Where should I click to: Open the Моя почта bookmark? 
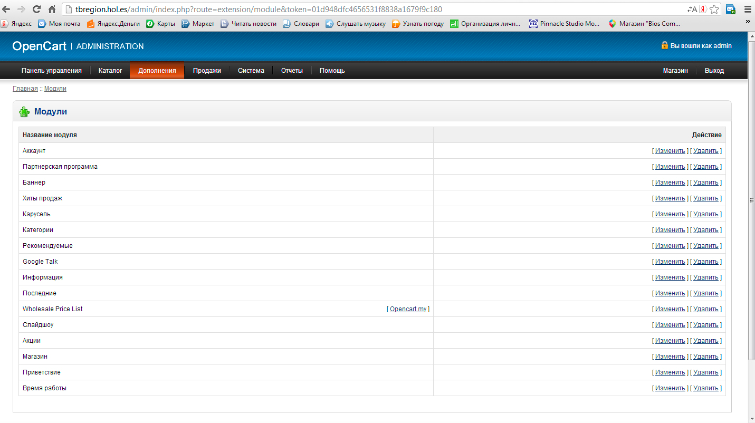[59, 24]
